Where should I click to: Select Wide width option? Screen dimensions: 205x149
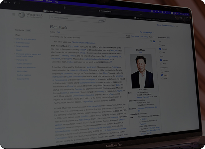point(161,64)
